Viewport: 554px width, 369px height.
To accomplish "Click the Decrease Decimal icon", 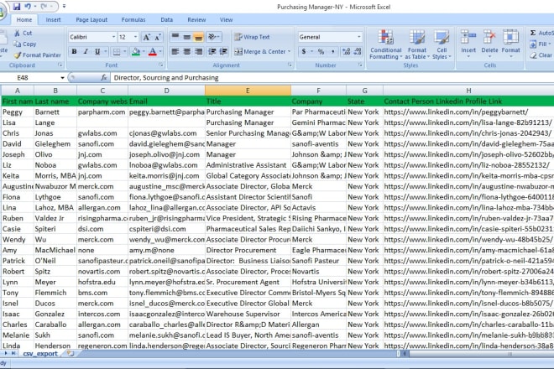I will click(358, 51).
